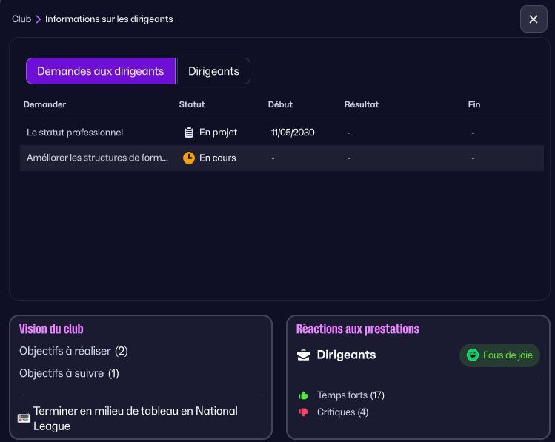Click the Vision du club heading

(51, 329)
